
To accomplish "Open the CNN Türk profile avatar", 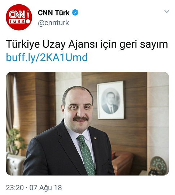I will [x=19, y=17].
